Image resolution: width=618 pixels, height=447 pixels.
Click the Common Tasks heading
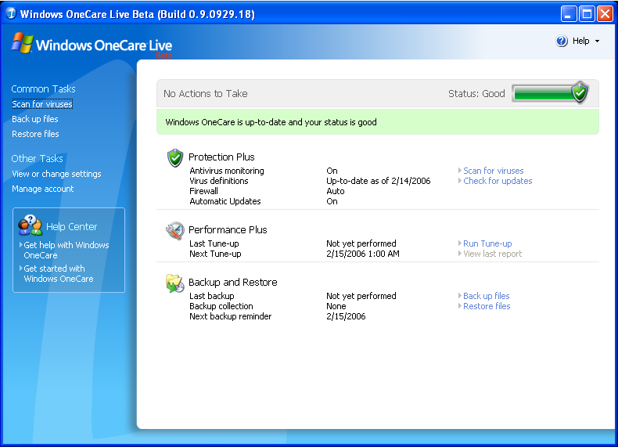pos(43,89)
